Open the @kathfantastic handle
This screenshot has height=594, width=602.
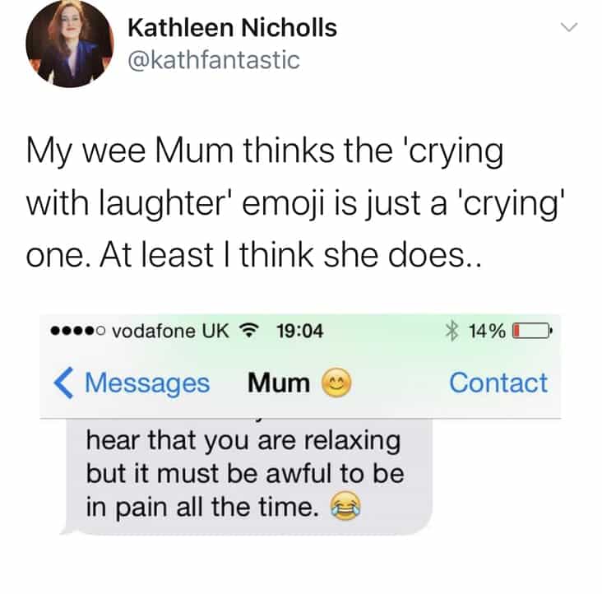click(214, 60)
